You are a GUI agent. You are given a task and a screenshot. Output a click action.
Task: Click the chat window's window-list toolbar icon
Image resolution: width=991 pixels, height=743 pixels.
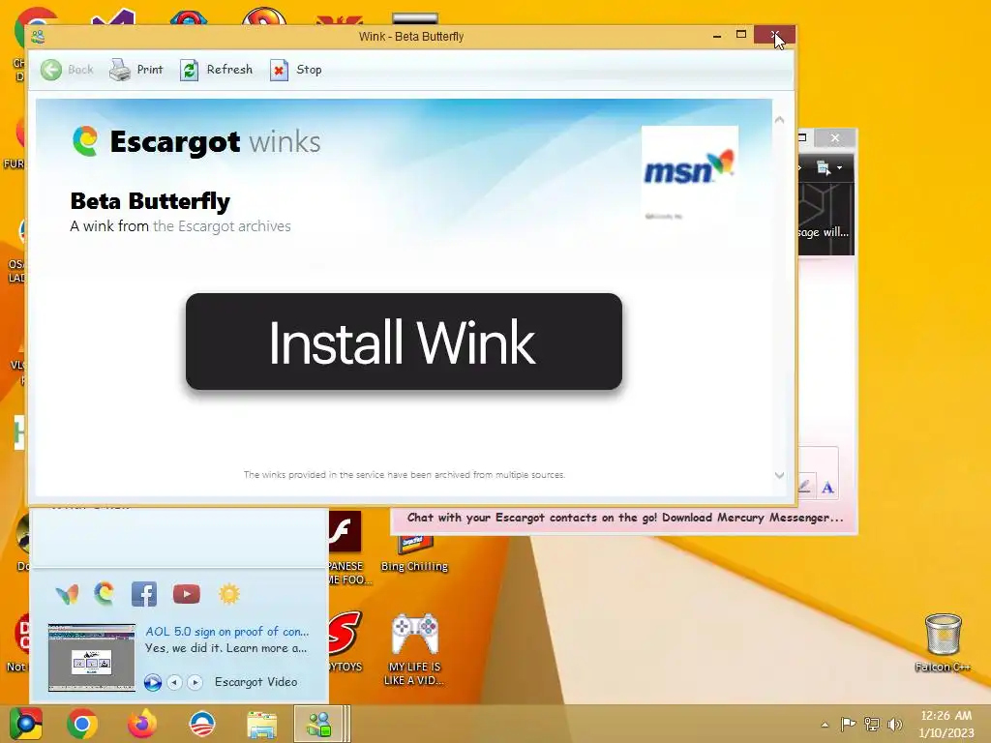824,168
